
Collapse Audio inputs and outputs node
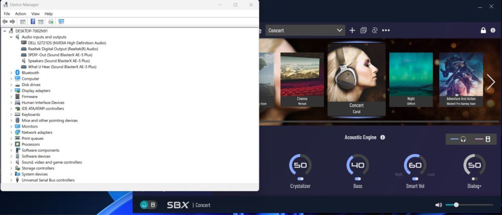tap(11, 37)
